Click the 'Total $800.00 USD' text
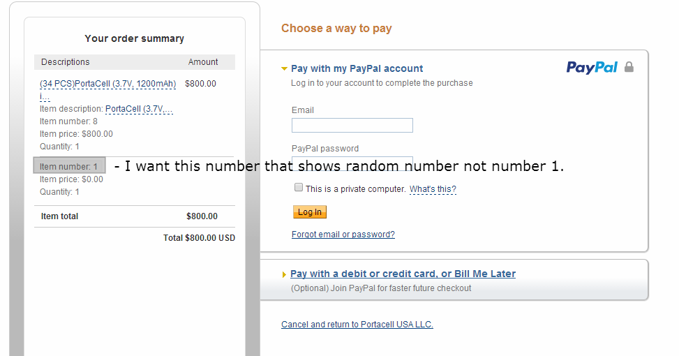Screen dimensions: 679x356 pyautogui.click(x=199, y=238)
